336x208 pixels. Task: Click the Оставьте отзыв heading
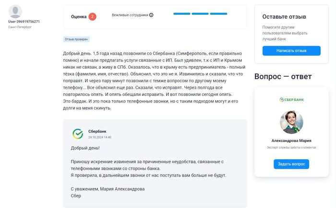click(284, 17)
